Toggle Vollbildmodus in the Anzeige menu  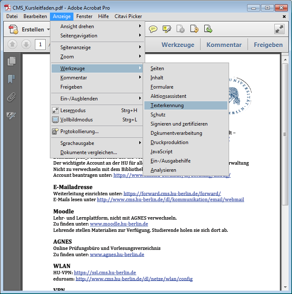pyautogui.click(x=76, y=120)
